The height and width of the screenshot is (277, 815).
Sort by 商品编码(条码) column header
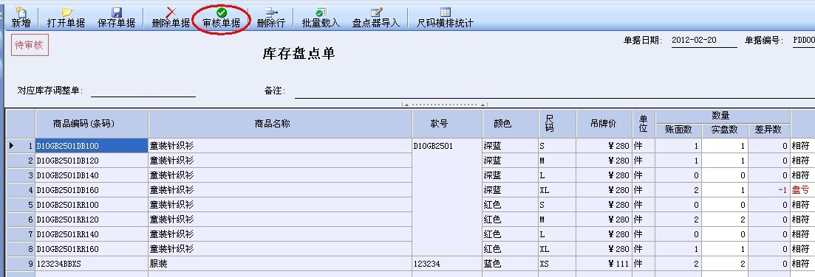click(x=92, y=124)
